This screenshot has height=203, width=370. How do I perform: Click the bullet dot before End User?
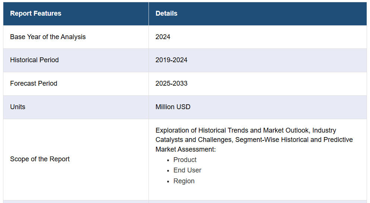click(168, 171)
